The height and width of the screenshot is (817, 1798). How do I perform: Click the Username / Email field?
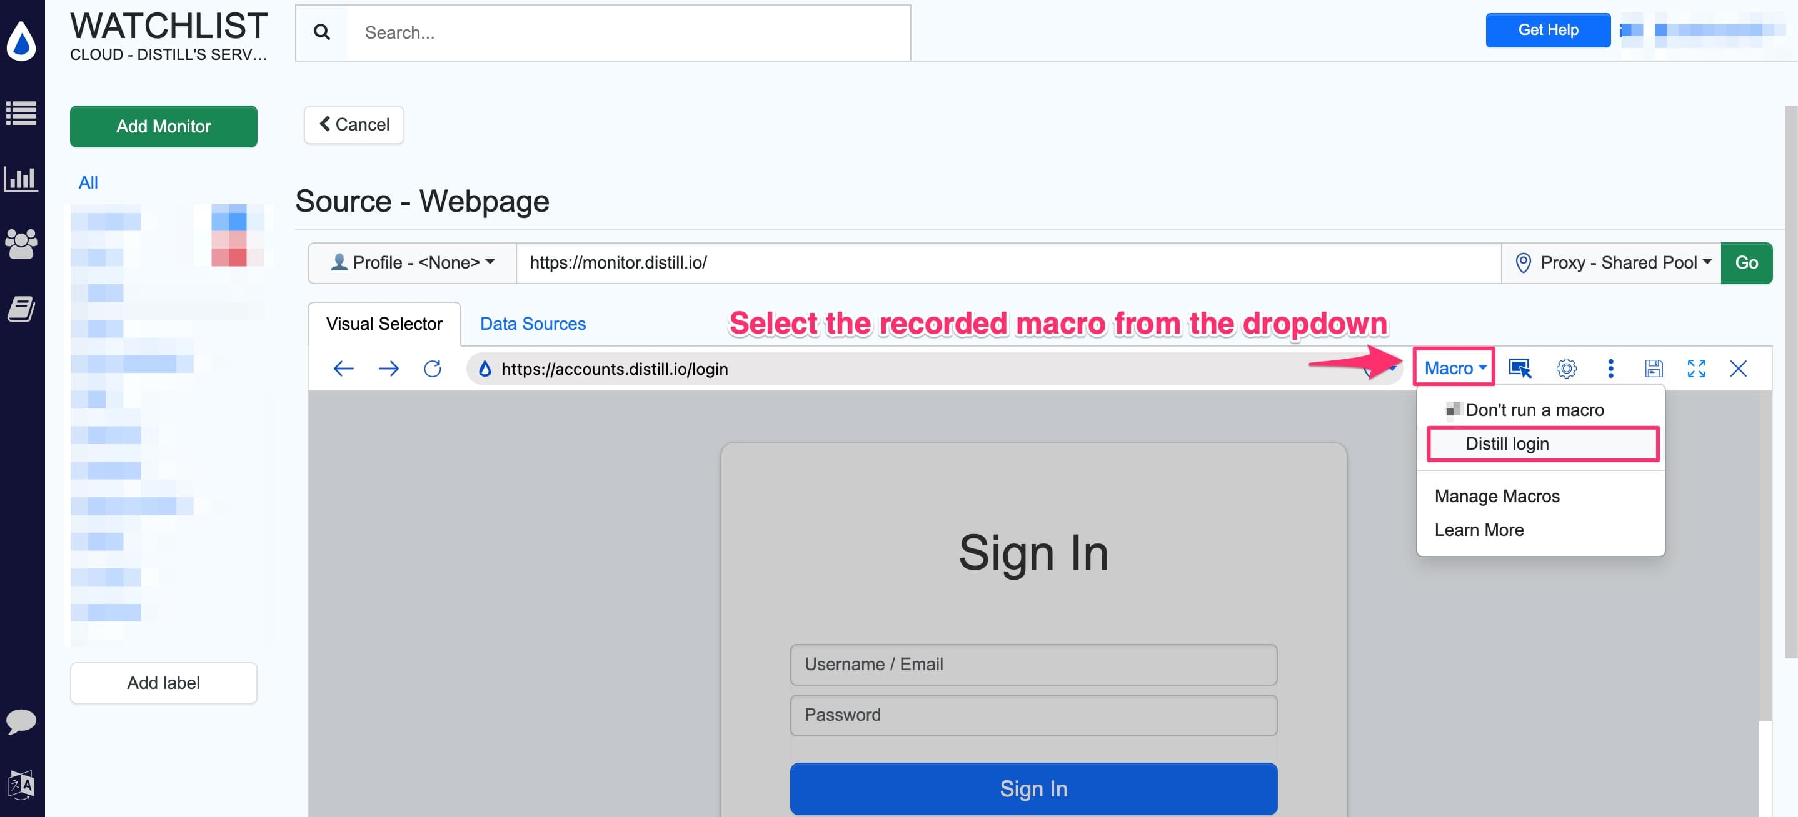[1033, 665]
